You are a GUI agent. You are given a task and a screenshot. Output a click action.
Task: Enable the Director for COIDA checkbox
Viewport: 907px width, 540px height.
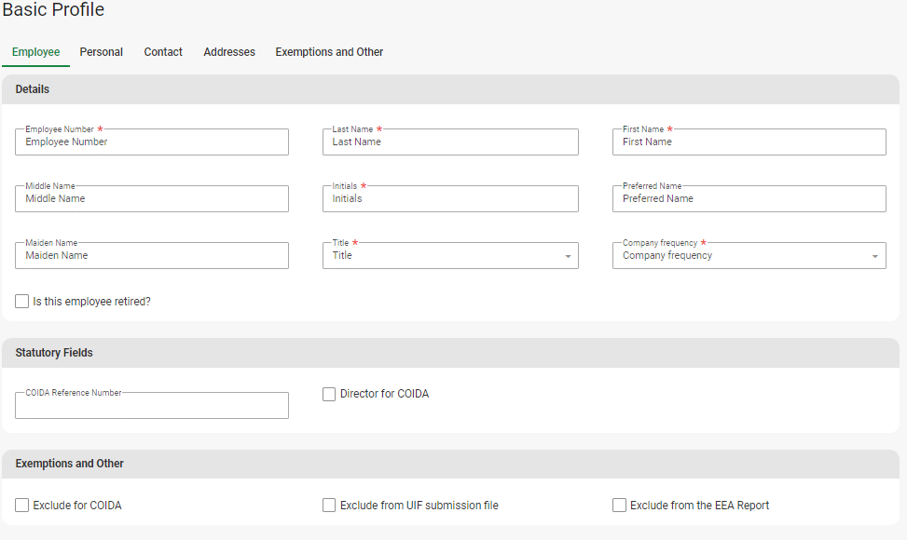329,394
